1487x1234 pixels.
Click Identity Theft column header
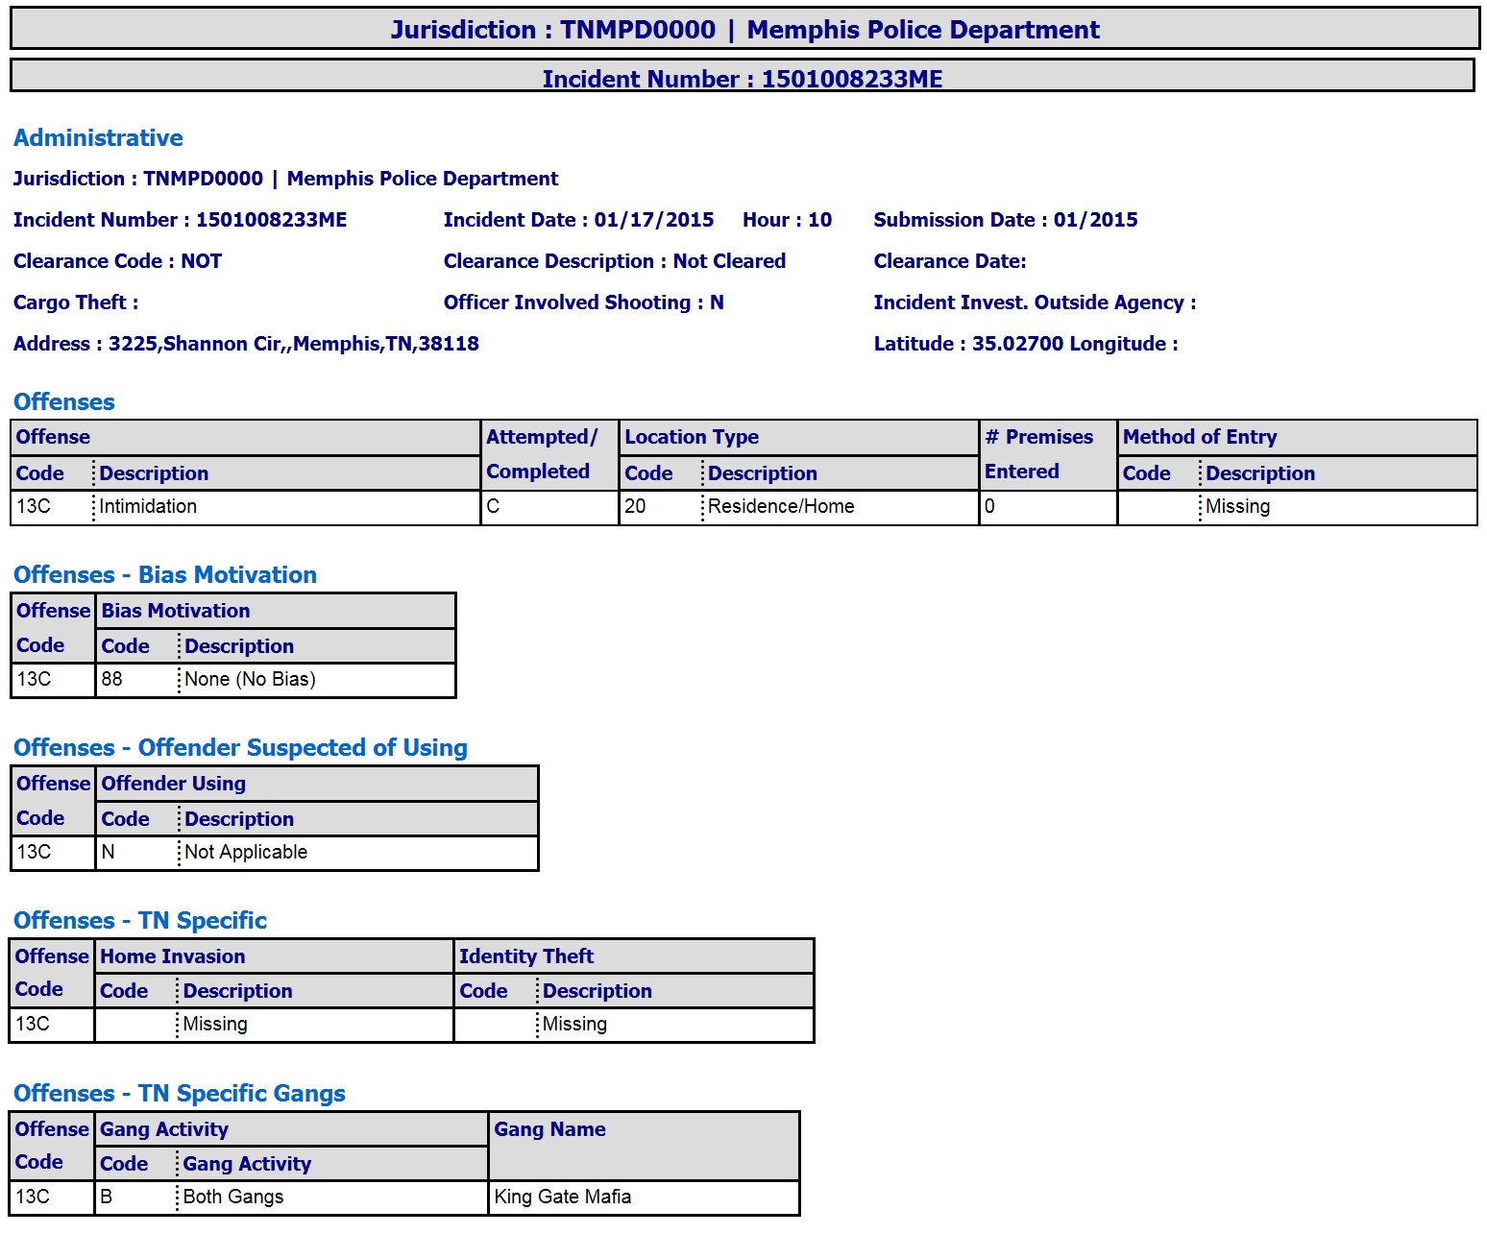click(x=634, y=956)
